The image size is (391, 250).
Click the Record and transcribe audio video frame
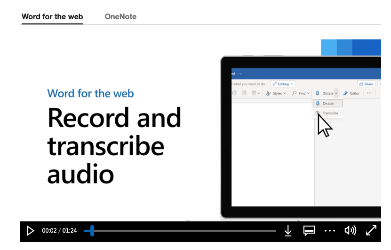[x=200, y=130]
